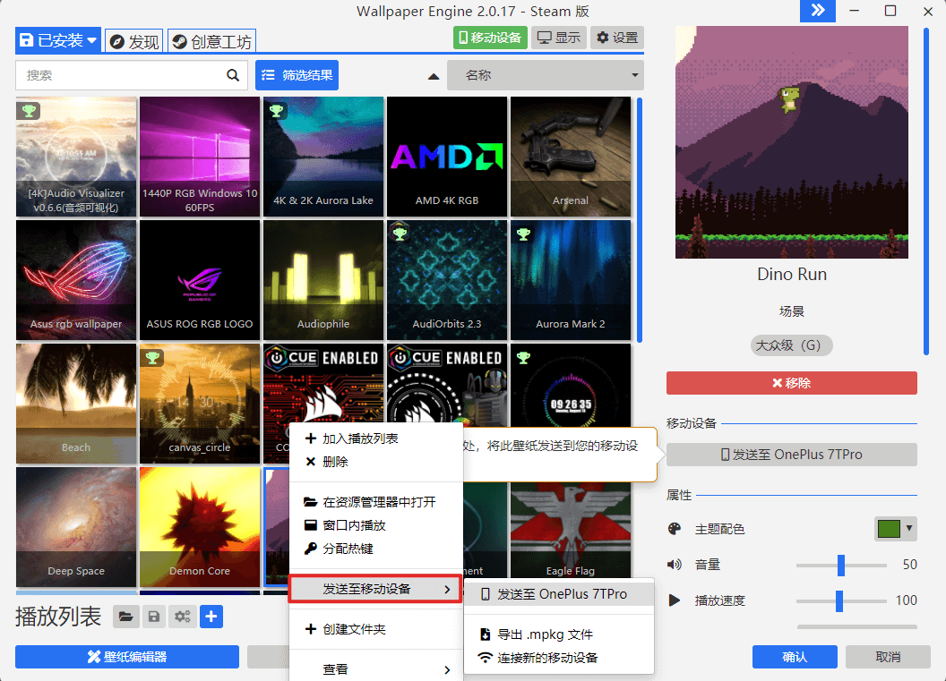This screenshot has height=681, width=946.
Task: Adjust the 音量 slider handle
Action: point(840,565)
